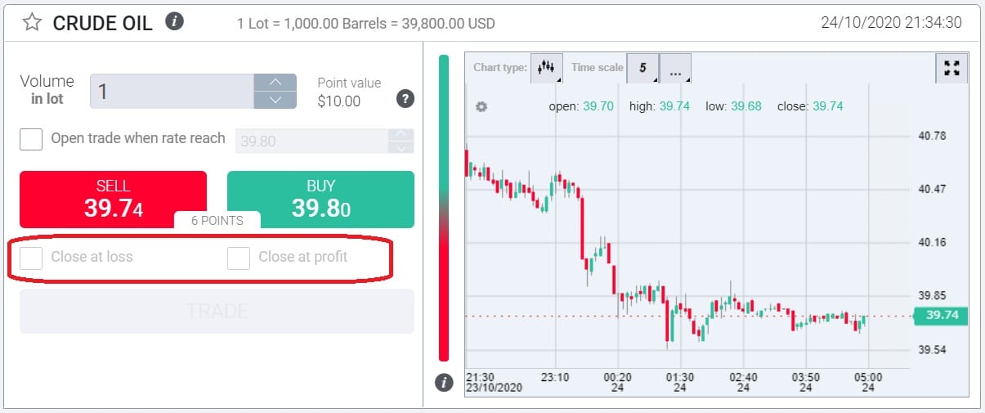
Task: Expand the chart to fullscreen
Action: point(951,69)
